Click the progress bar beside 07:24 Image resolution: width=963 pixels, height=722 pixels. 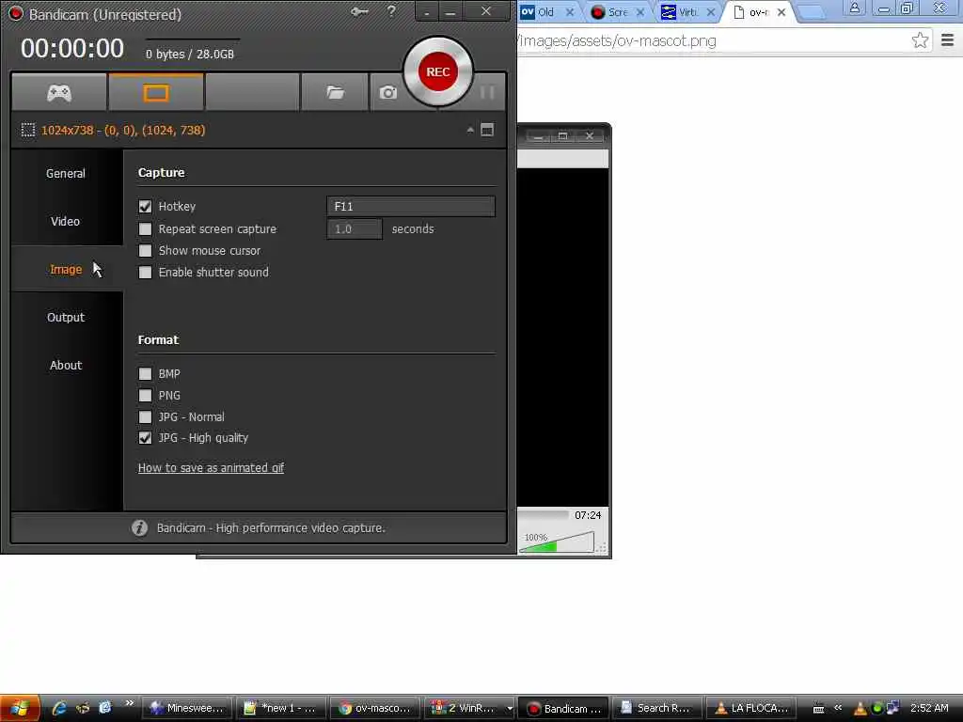544,515
